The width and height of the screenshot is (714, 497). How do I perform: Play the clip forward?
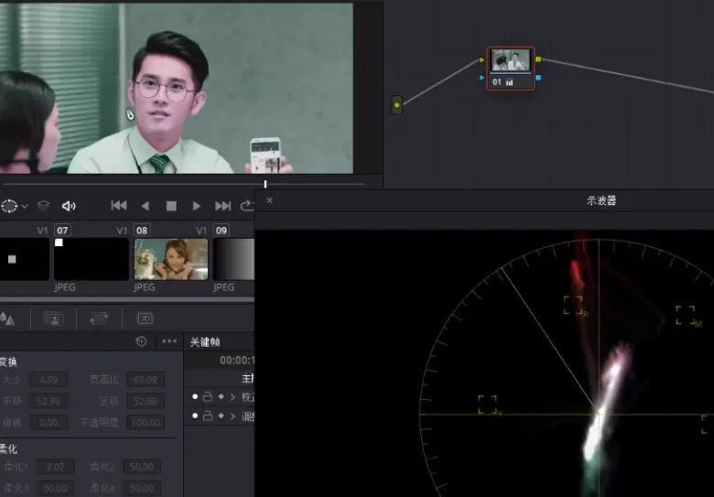[x=196, y=206]
